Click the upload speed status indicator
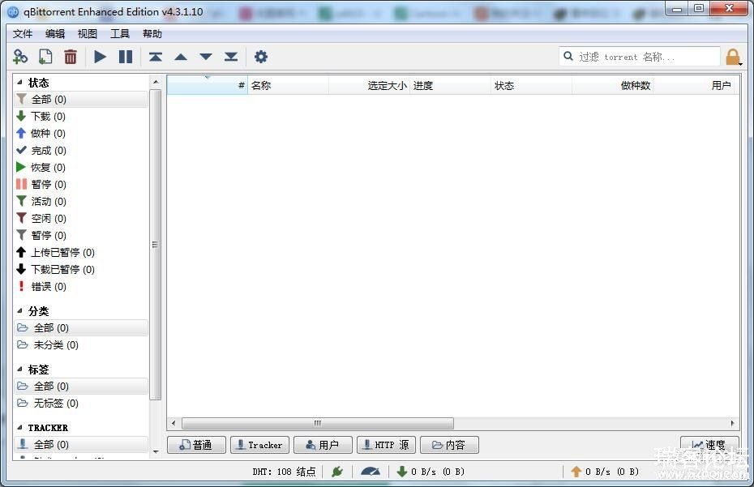The width and height of the screenshot is (754, 487). point(605,472)
